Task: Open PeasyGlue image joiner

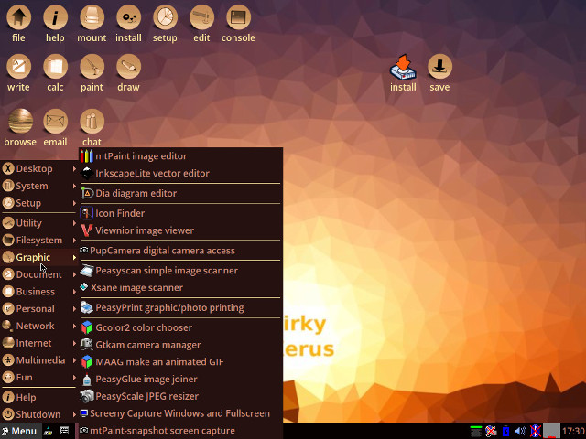Action: point(180,380)
